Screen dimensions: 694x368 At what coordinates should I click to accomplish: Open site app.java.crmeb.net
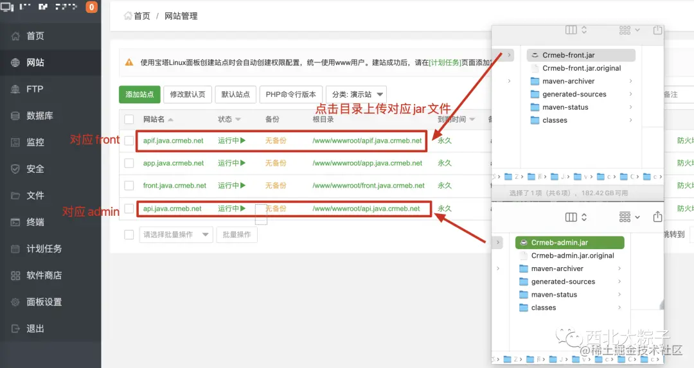[x=173, y=163]
